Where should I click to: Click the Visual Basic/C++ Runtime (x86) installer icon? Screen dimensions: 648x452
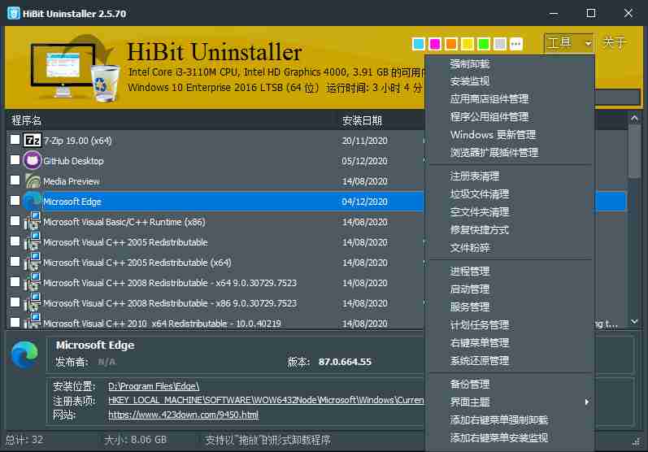pyautogui.click(x=33, y=221)
